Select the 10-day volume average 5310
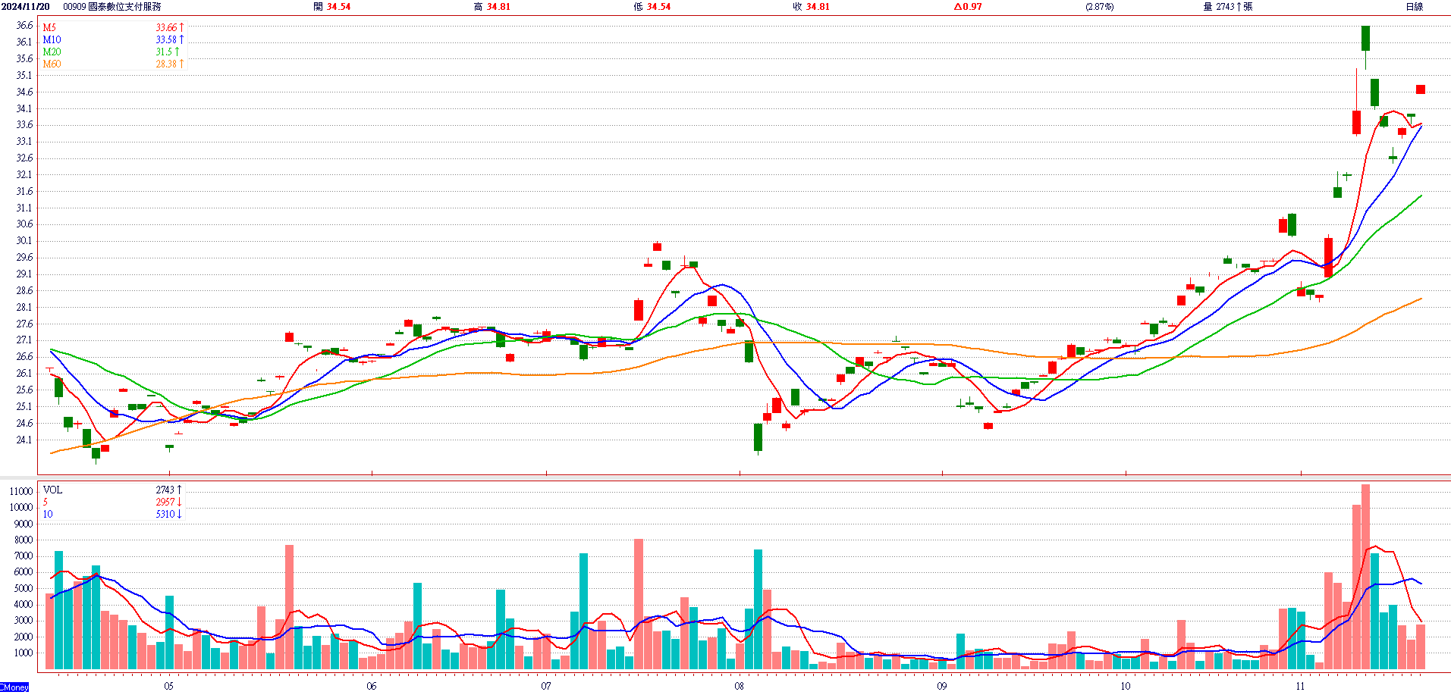 (165, 515)
